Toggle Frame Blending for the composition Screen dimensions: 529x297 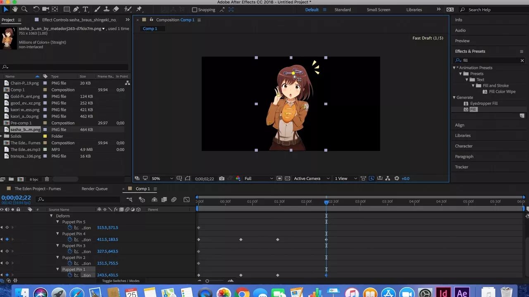[x=164, y=200]
